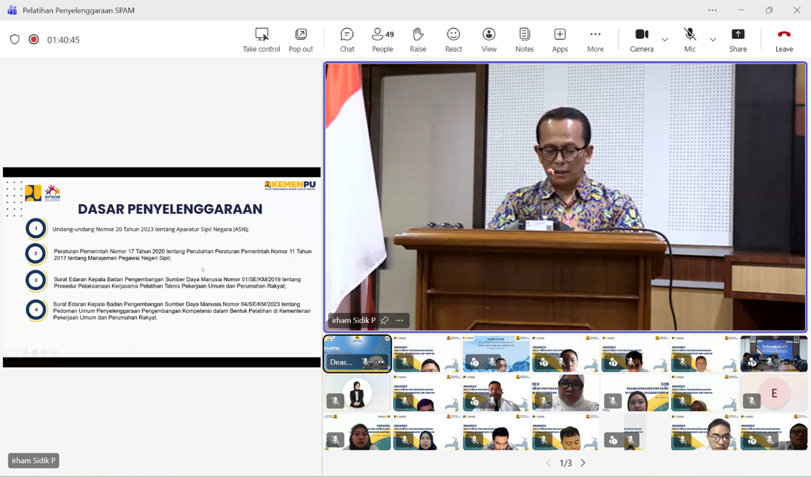This screenshot has height=477, width=811.
Task: Turn the Camera on
Action: (x=640, y=39)
